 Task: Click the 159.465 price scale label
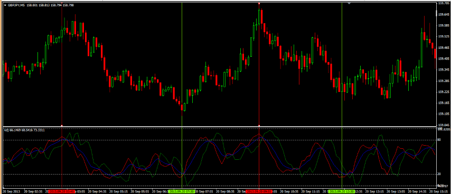[x=443, y=48]
